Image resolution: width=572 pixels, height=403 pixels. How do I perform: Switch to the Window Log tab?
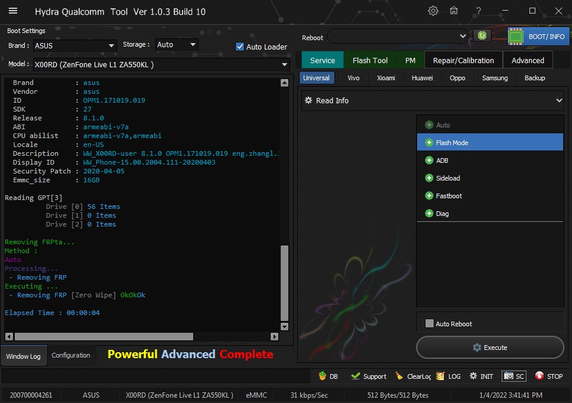coord(24,356)
